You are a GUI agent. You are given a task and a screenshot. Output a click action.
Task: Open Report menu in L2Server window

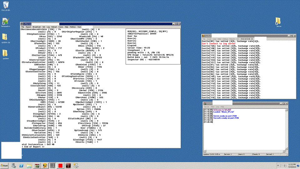pyautogui.click(x=28, y=27)
